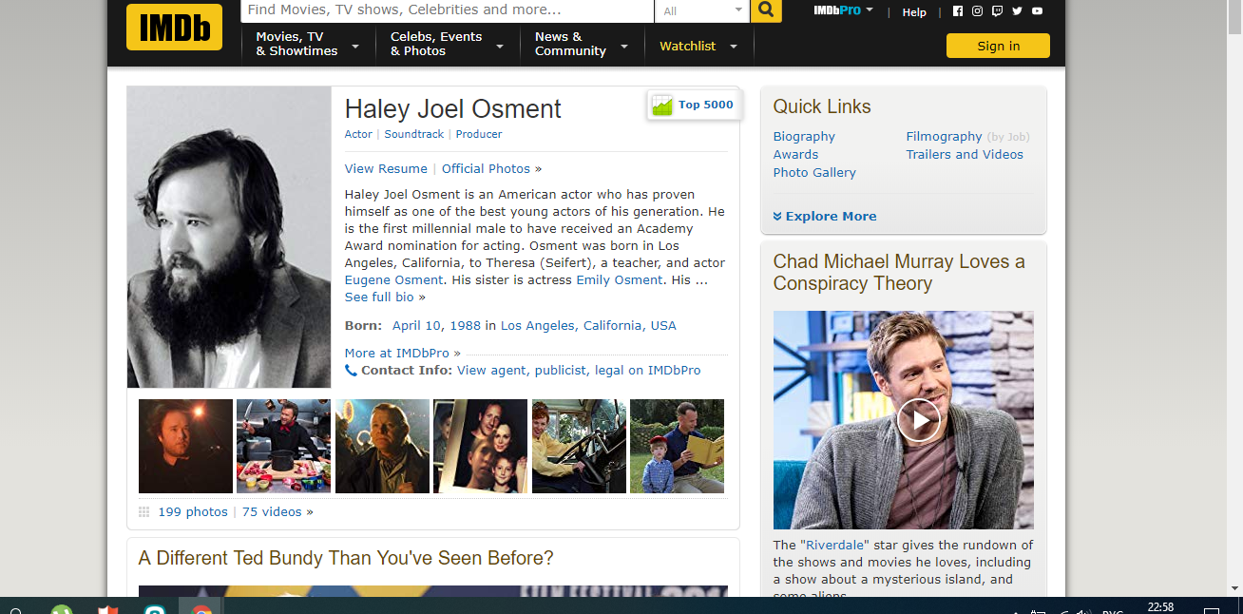The height and width of the screenshot is (614, 1243).
Task: Click the Top 5000 STARmeter chart icon
Action: pyautogui.click(x=662, y=106)
